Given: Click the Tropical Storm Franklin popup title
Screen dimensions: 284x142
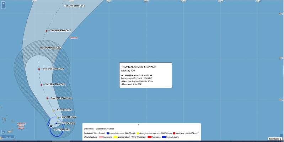Looking at the screenshot, I should (x=139, y=67).
